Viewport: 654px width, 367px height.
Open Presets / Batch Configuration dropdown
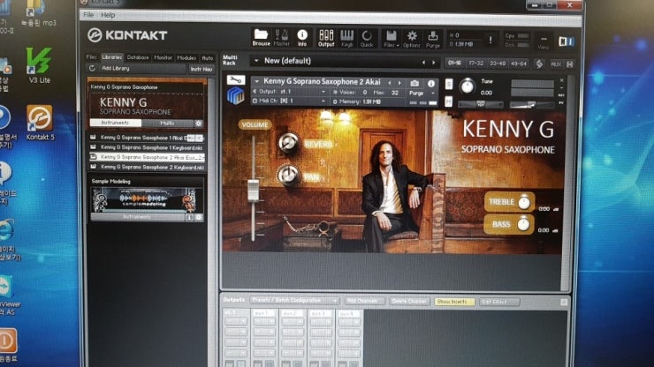(x=294, y=300)
